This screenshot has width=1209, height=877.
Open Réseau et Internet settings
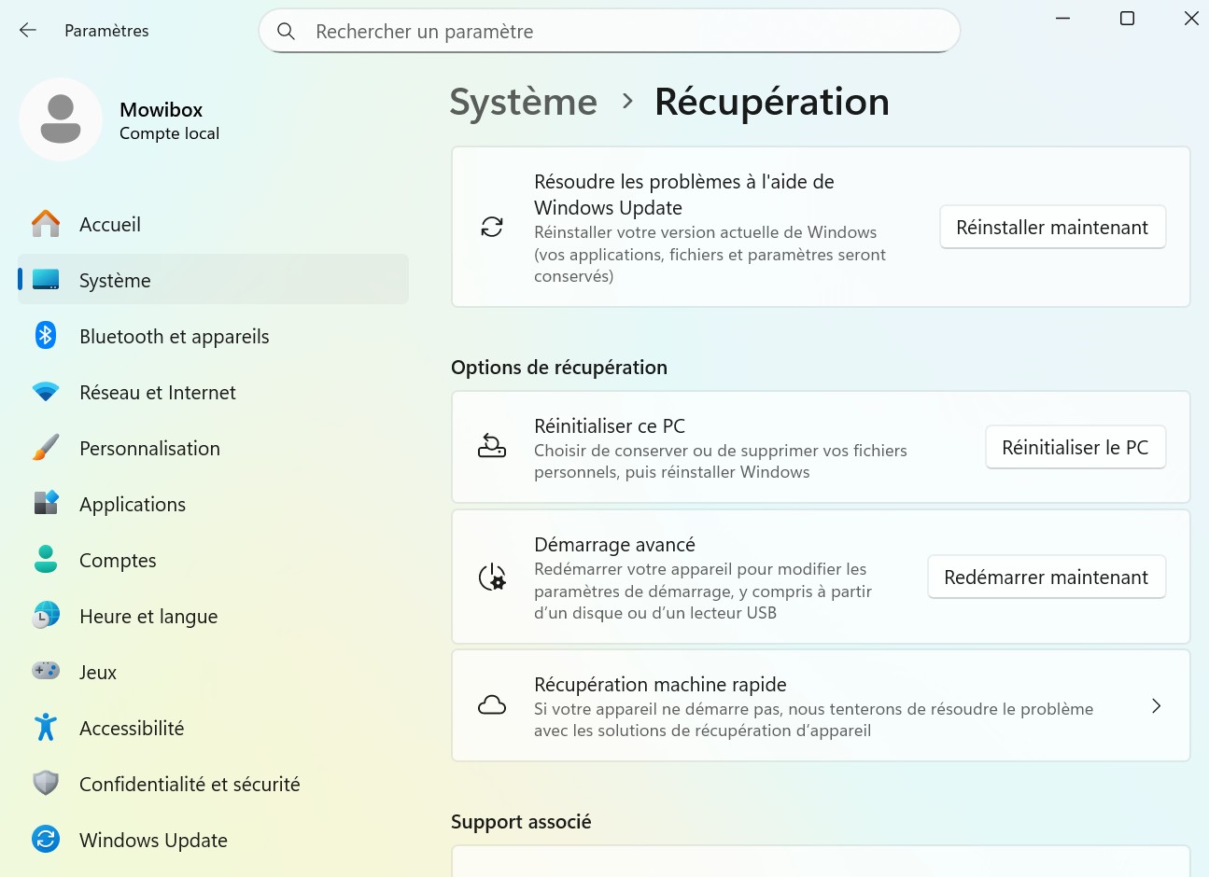pos(157,392)
